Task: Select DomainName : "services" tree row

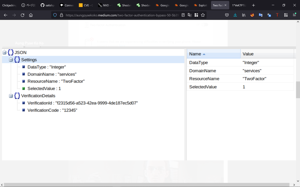Action: (52, 74)
